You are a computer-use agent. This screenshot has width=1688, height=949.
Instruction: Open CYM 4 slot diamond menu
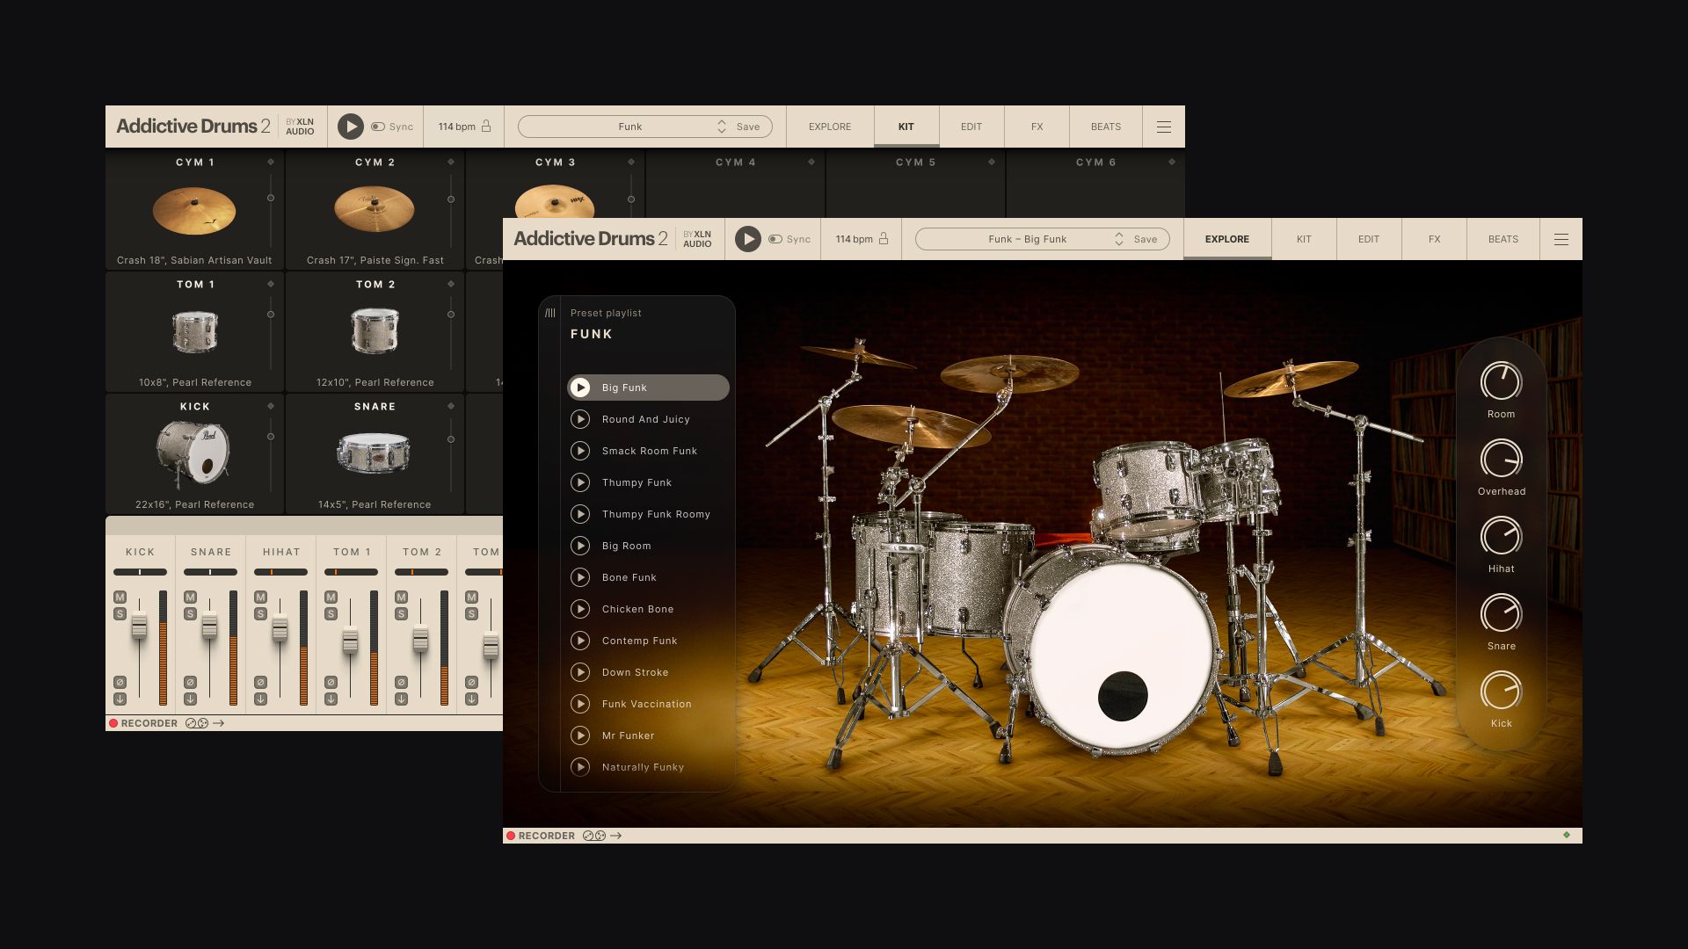pos(811,162)
